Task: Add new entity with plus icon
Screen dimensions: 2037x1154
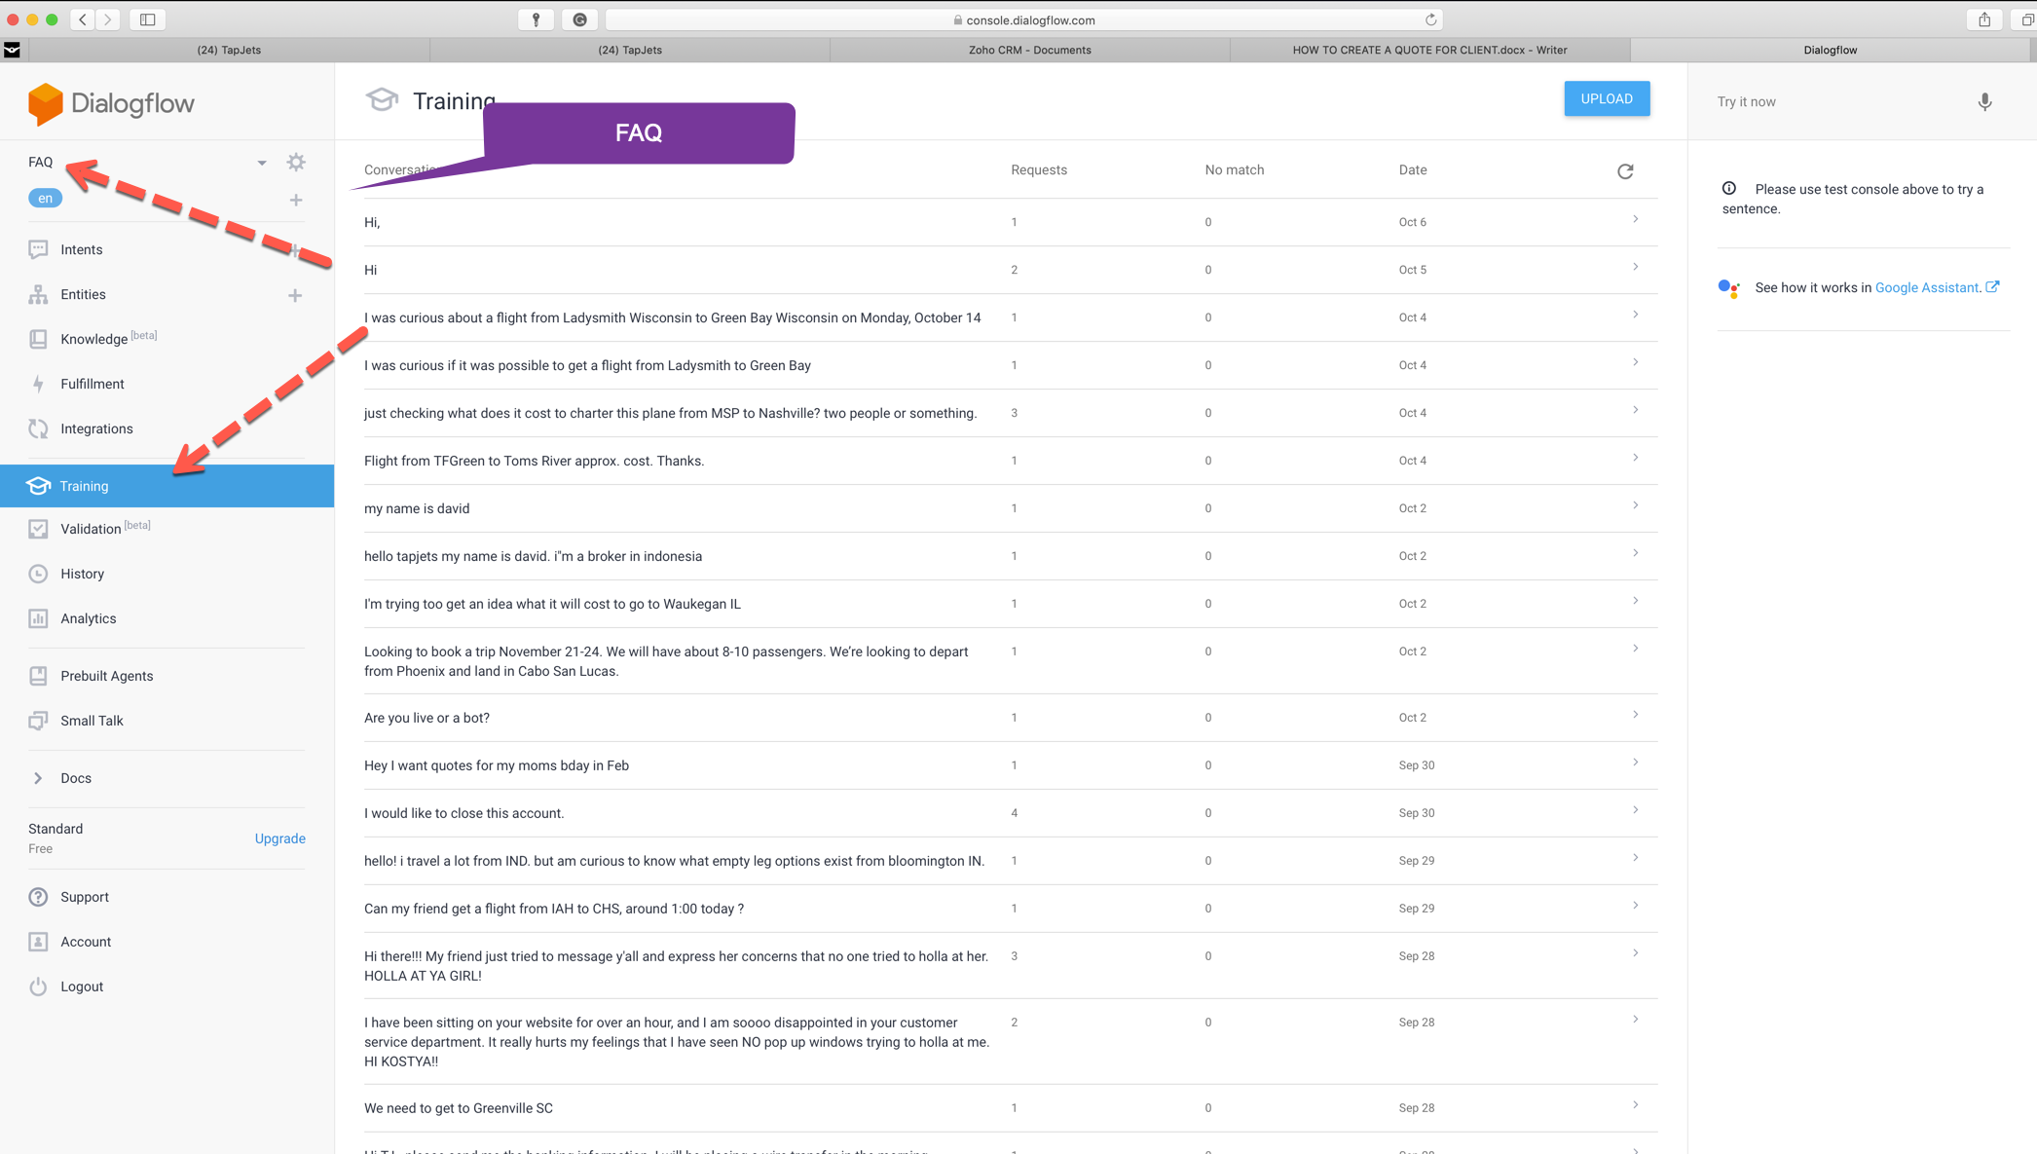Action: pos(295,295)
